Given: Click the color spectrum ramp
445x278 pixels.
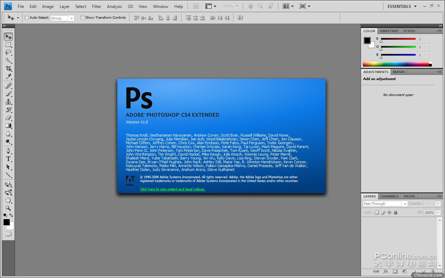Looking at the screenshot, I should tap(396, 64).
